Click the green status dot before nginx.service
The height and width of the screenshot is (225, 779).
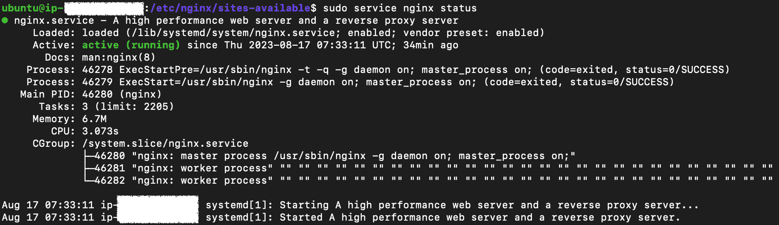coord(5,20)
